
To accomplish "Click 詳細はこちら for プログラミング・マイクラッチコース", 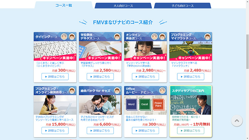I will coord(191,77).
